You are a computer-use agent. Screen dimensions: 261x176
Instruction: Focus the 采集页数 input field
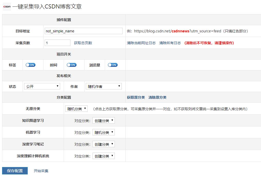point(58,43)
